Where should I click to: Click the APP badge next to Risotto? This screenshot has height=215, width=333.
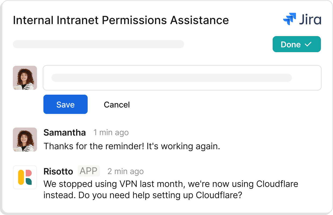(89, 171)
